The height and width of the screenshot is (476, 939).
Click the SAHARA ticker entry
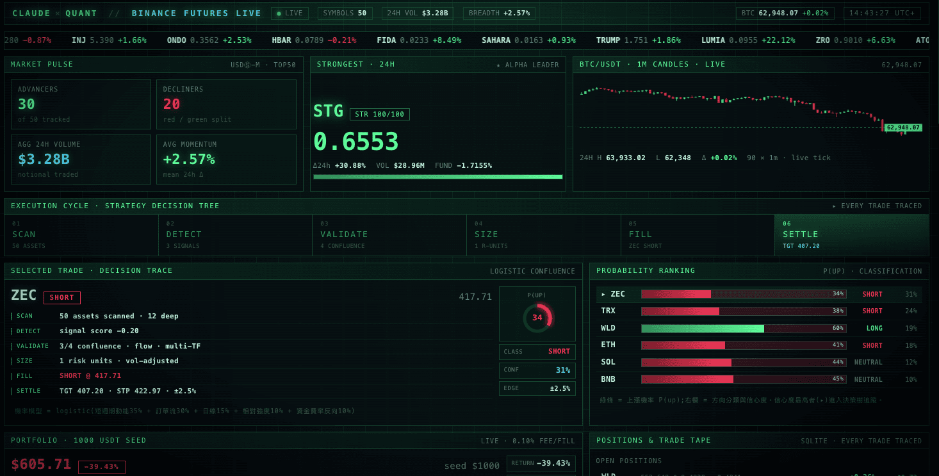pos(528,40)
